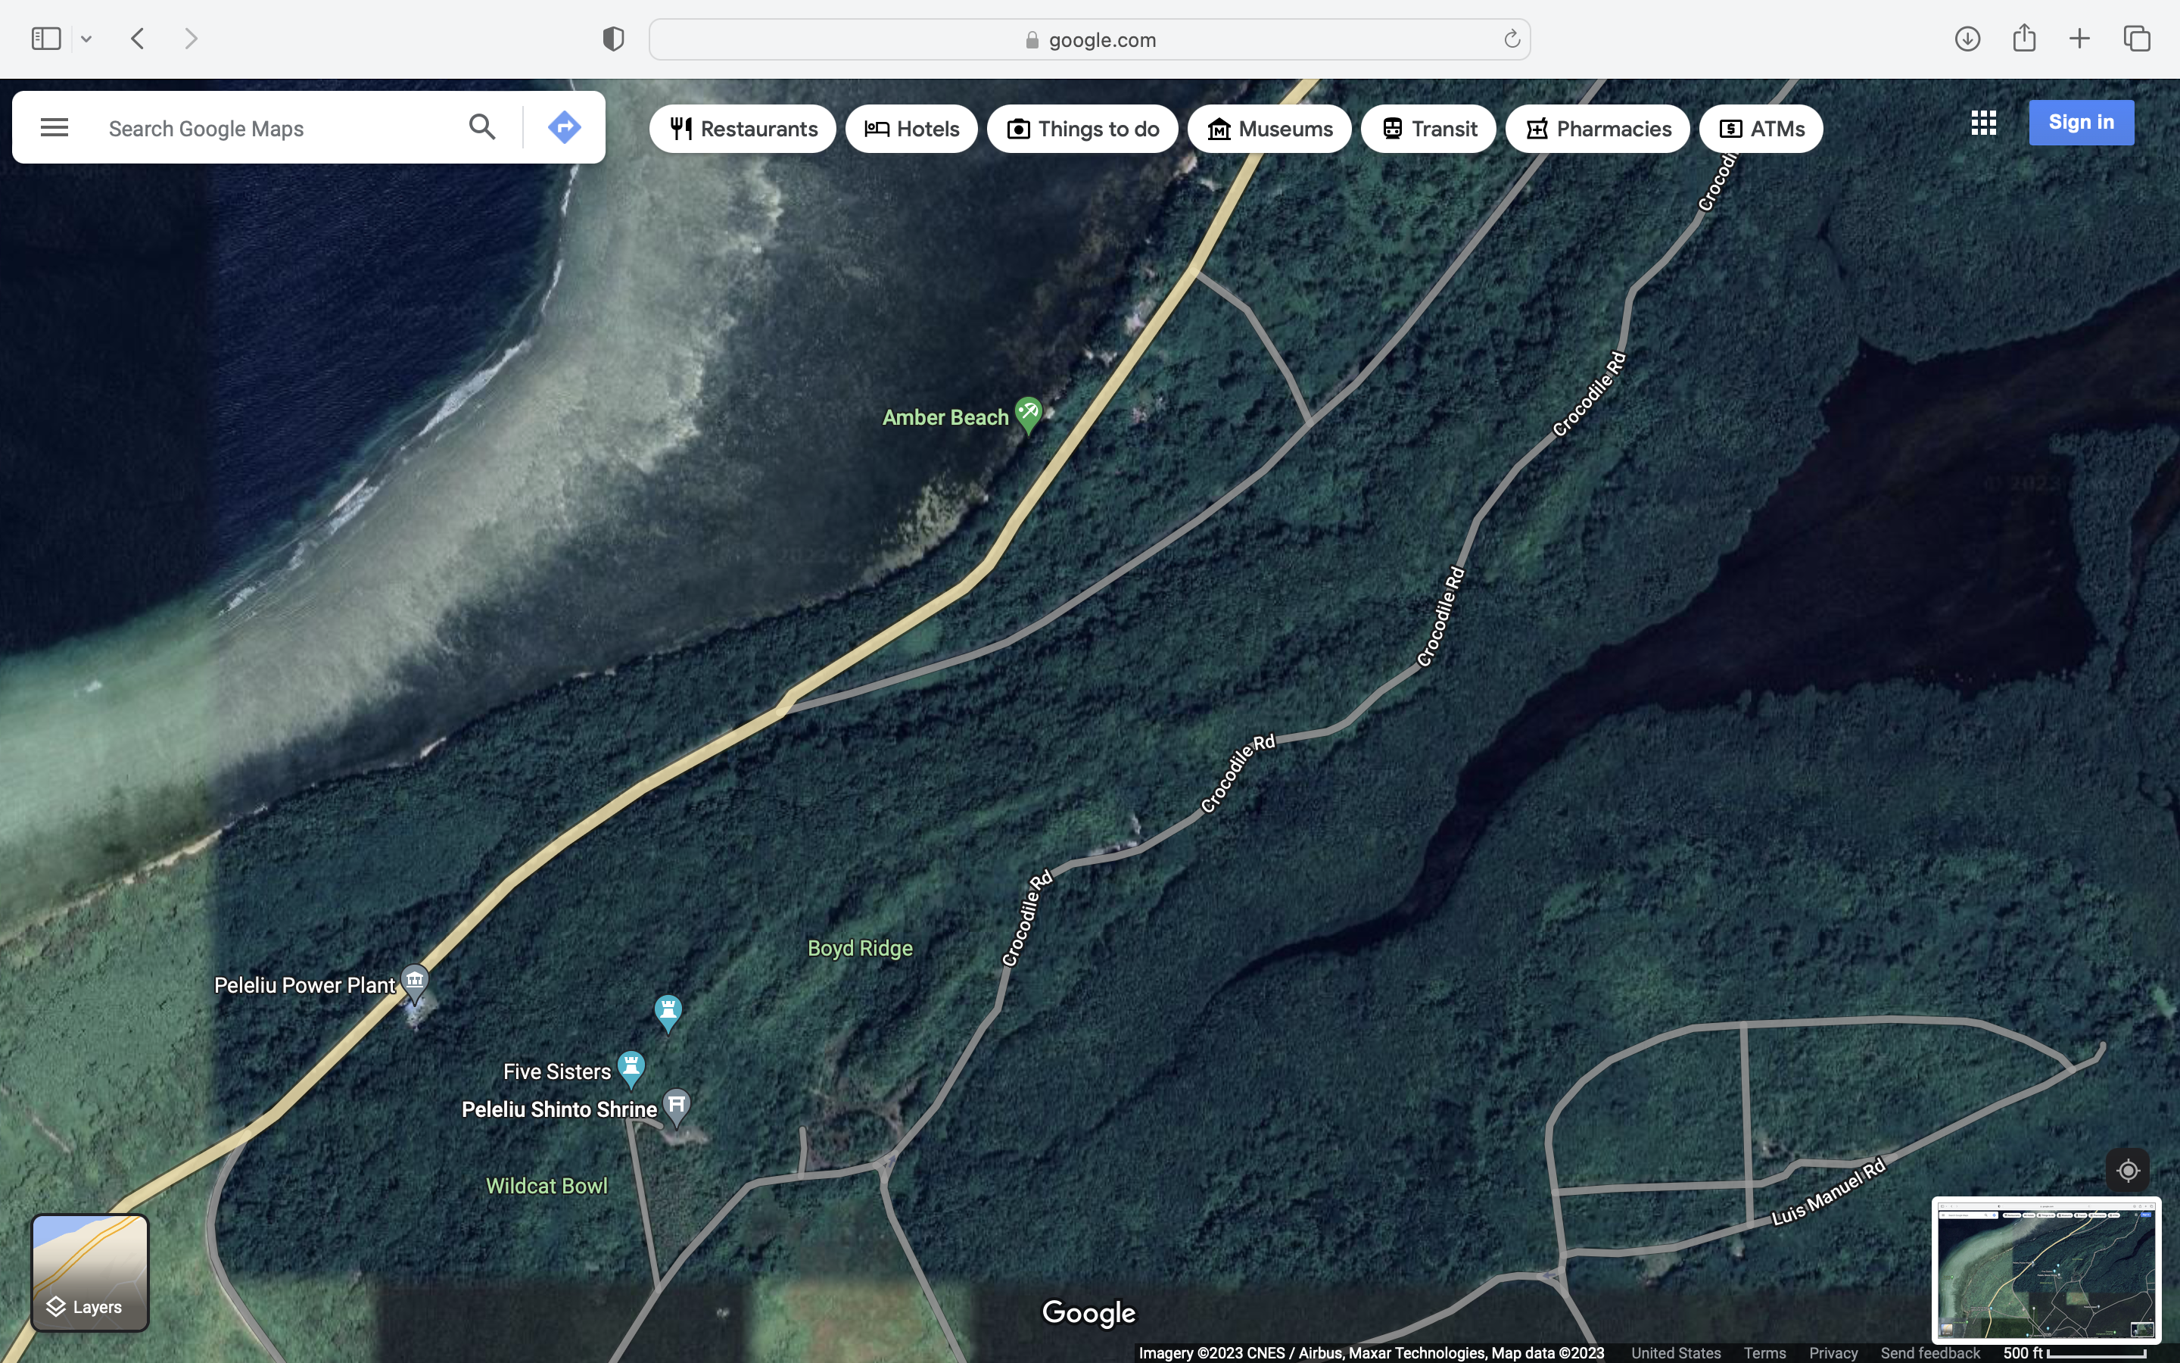Click the Peleliu Power Plant marker
The image size is (2180, 1363).
414,981
